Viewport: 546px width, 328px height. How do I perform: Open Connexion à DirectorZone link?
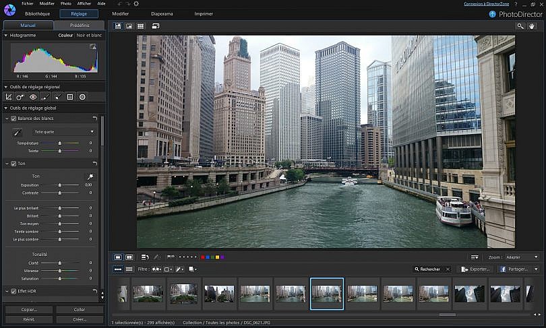coord(487,4)
